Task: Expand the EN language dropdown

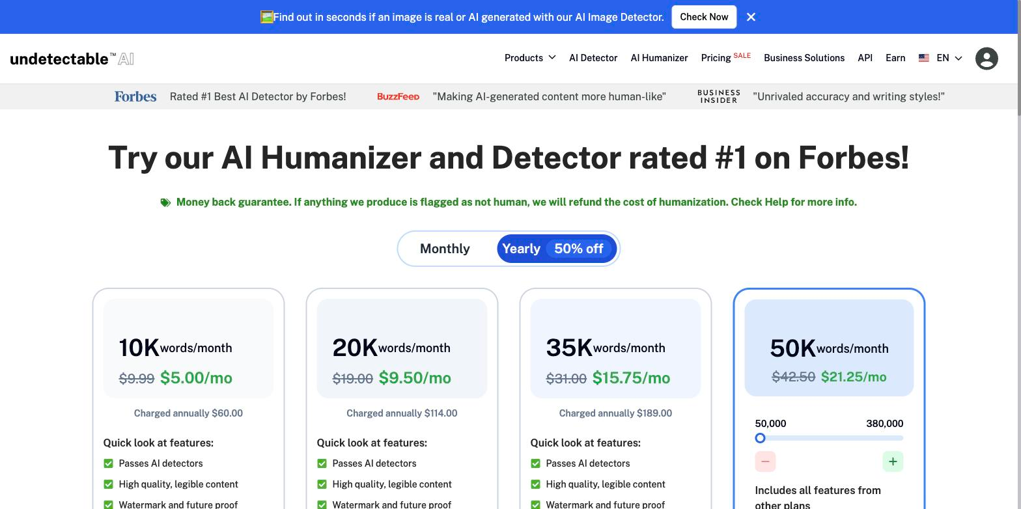Action: pos(949,58)
